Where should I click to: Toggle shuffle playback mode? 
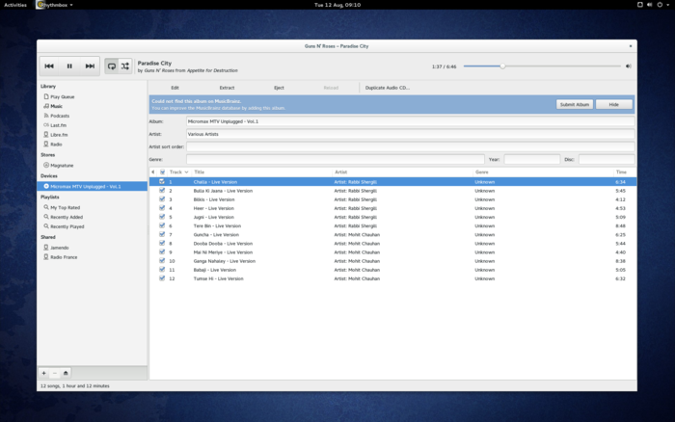point(125,66)
